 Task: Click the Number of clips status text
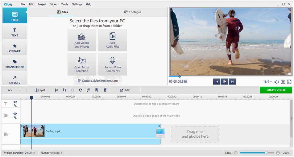tap(52, 153)
